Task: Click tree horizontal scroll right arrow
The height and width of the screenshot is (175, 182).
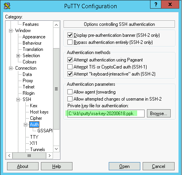Action: click(x=49, y=155)
